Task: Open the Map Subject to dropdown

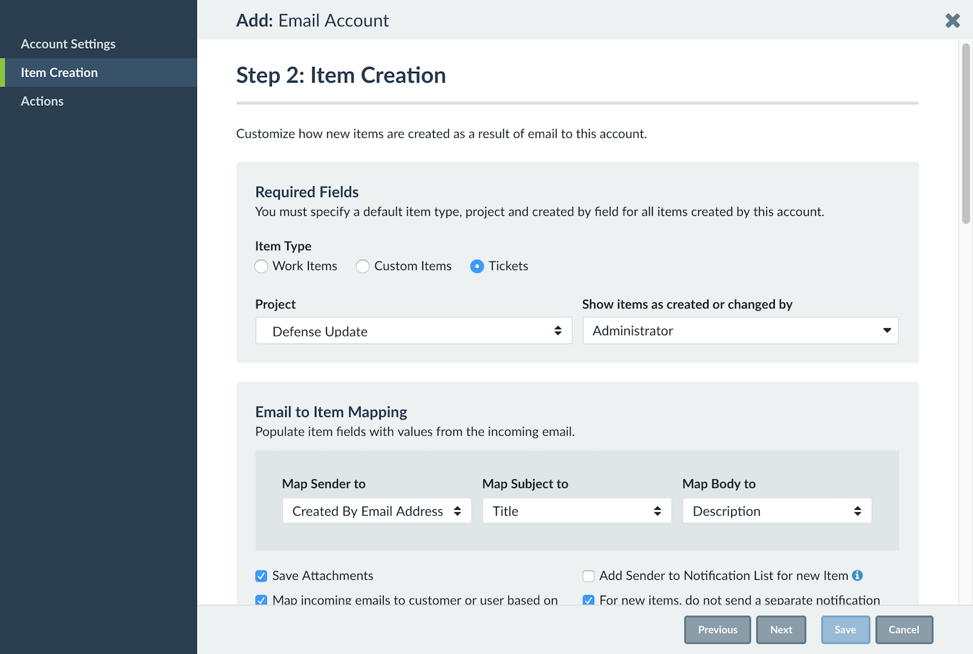Action: [577, 511]
